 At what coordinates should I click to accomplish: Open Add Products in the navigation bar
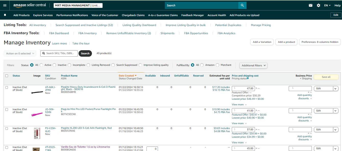pyautogui.click(x=21, y=15)
